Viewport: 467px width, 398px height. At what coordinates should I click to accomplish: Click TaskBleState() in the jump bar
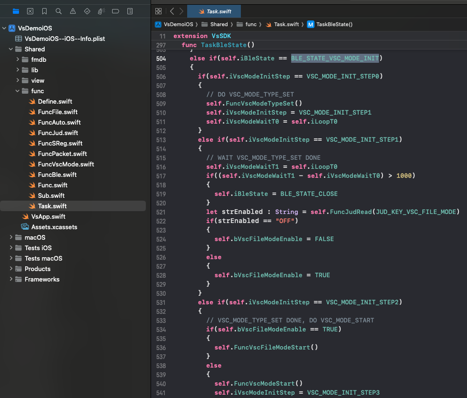coord(334,24)
